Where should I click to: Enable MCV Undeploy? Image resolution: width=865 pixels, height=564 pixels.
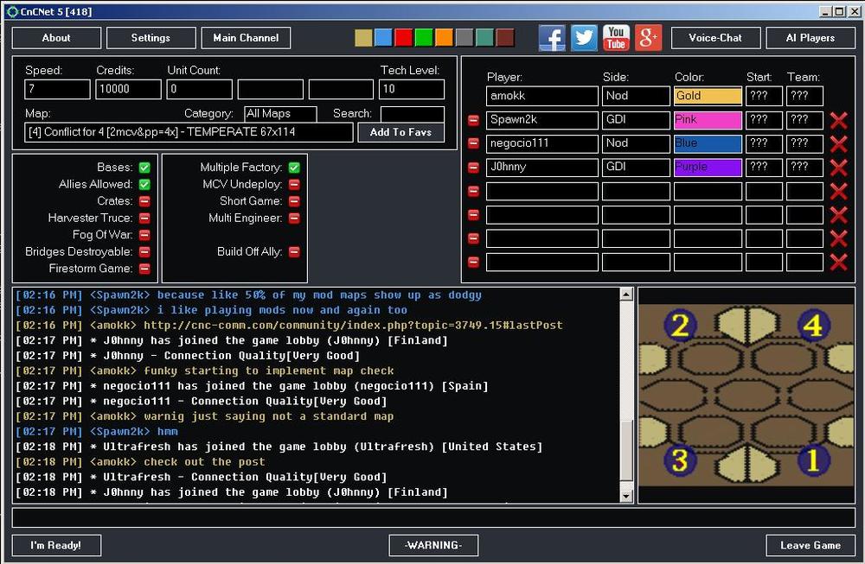pos(295,185)
